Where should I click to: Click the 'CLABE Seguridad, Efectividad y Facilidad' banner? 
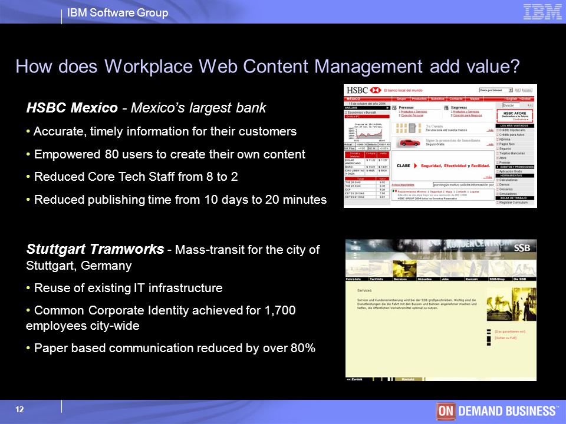tap(443, 166)
